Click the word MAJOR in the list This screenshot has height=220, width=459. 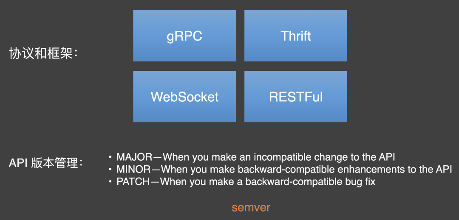[135, 157]
